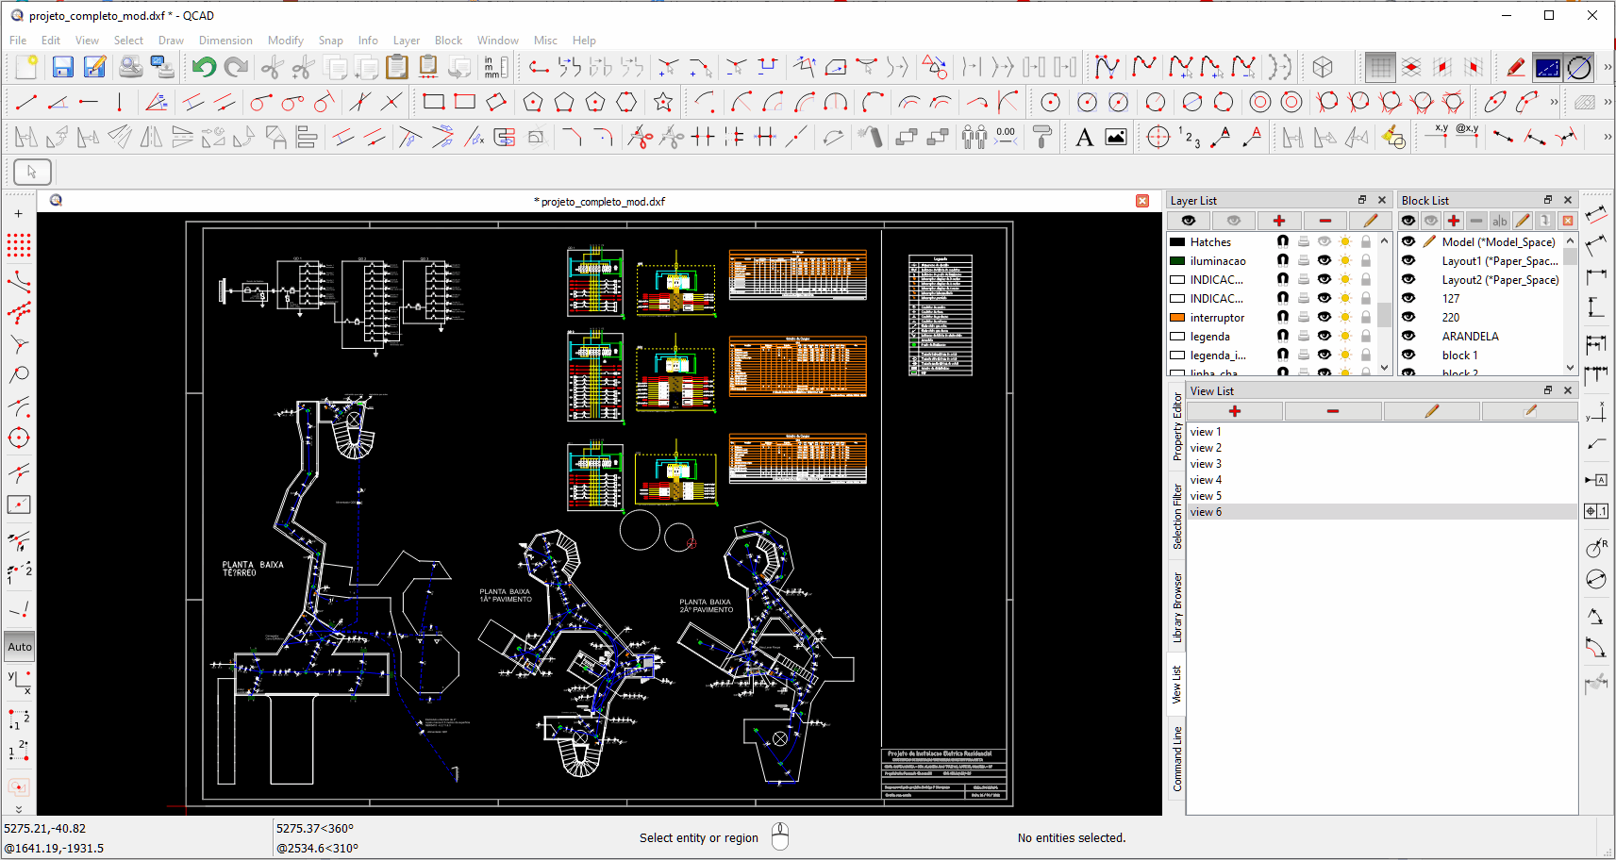The width and height of the screenshot is (1616, 860).
Task: Expand the ellipse tools overflow chevron
Action: 1554,102
